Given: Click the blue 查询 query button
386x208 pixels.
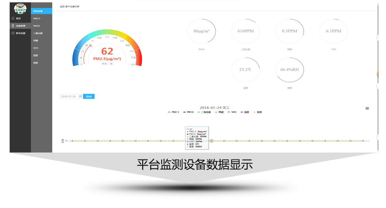Looking at the screenshot, I should pos(89,96).
